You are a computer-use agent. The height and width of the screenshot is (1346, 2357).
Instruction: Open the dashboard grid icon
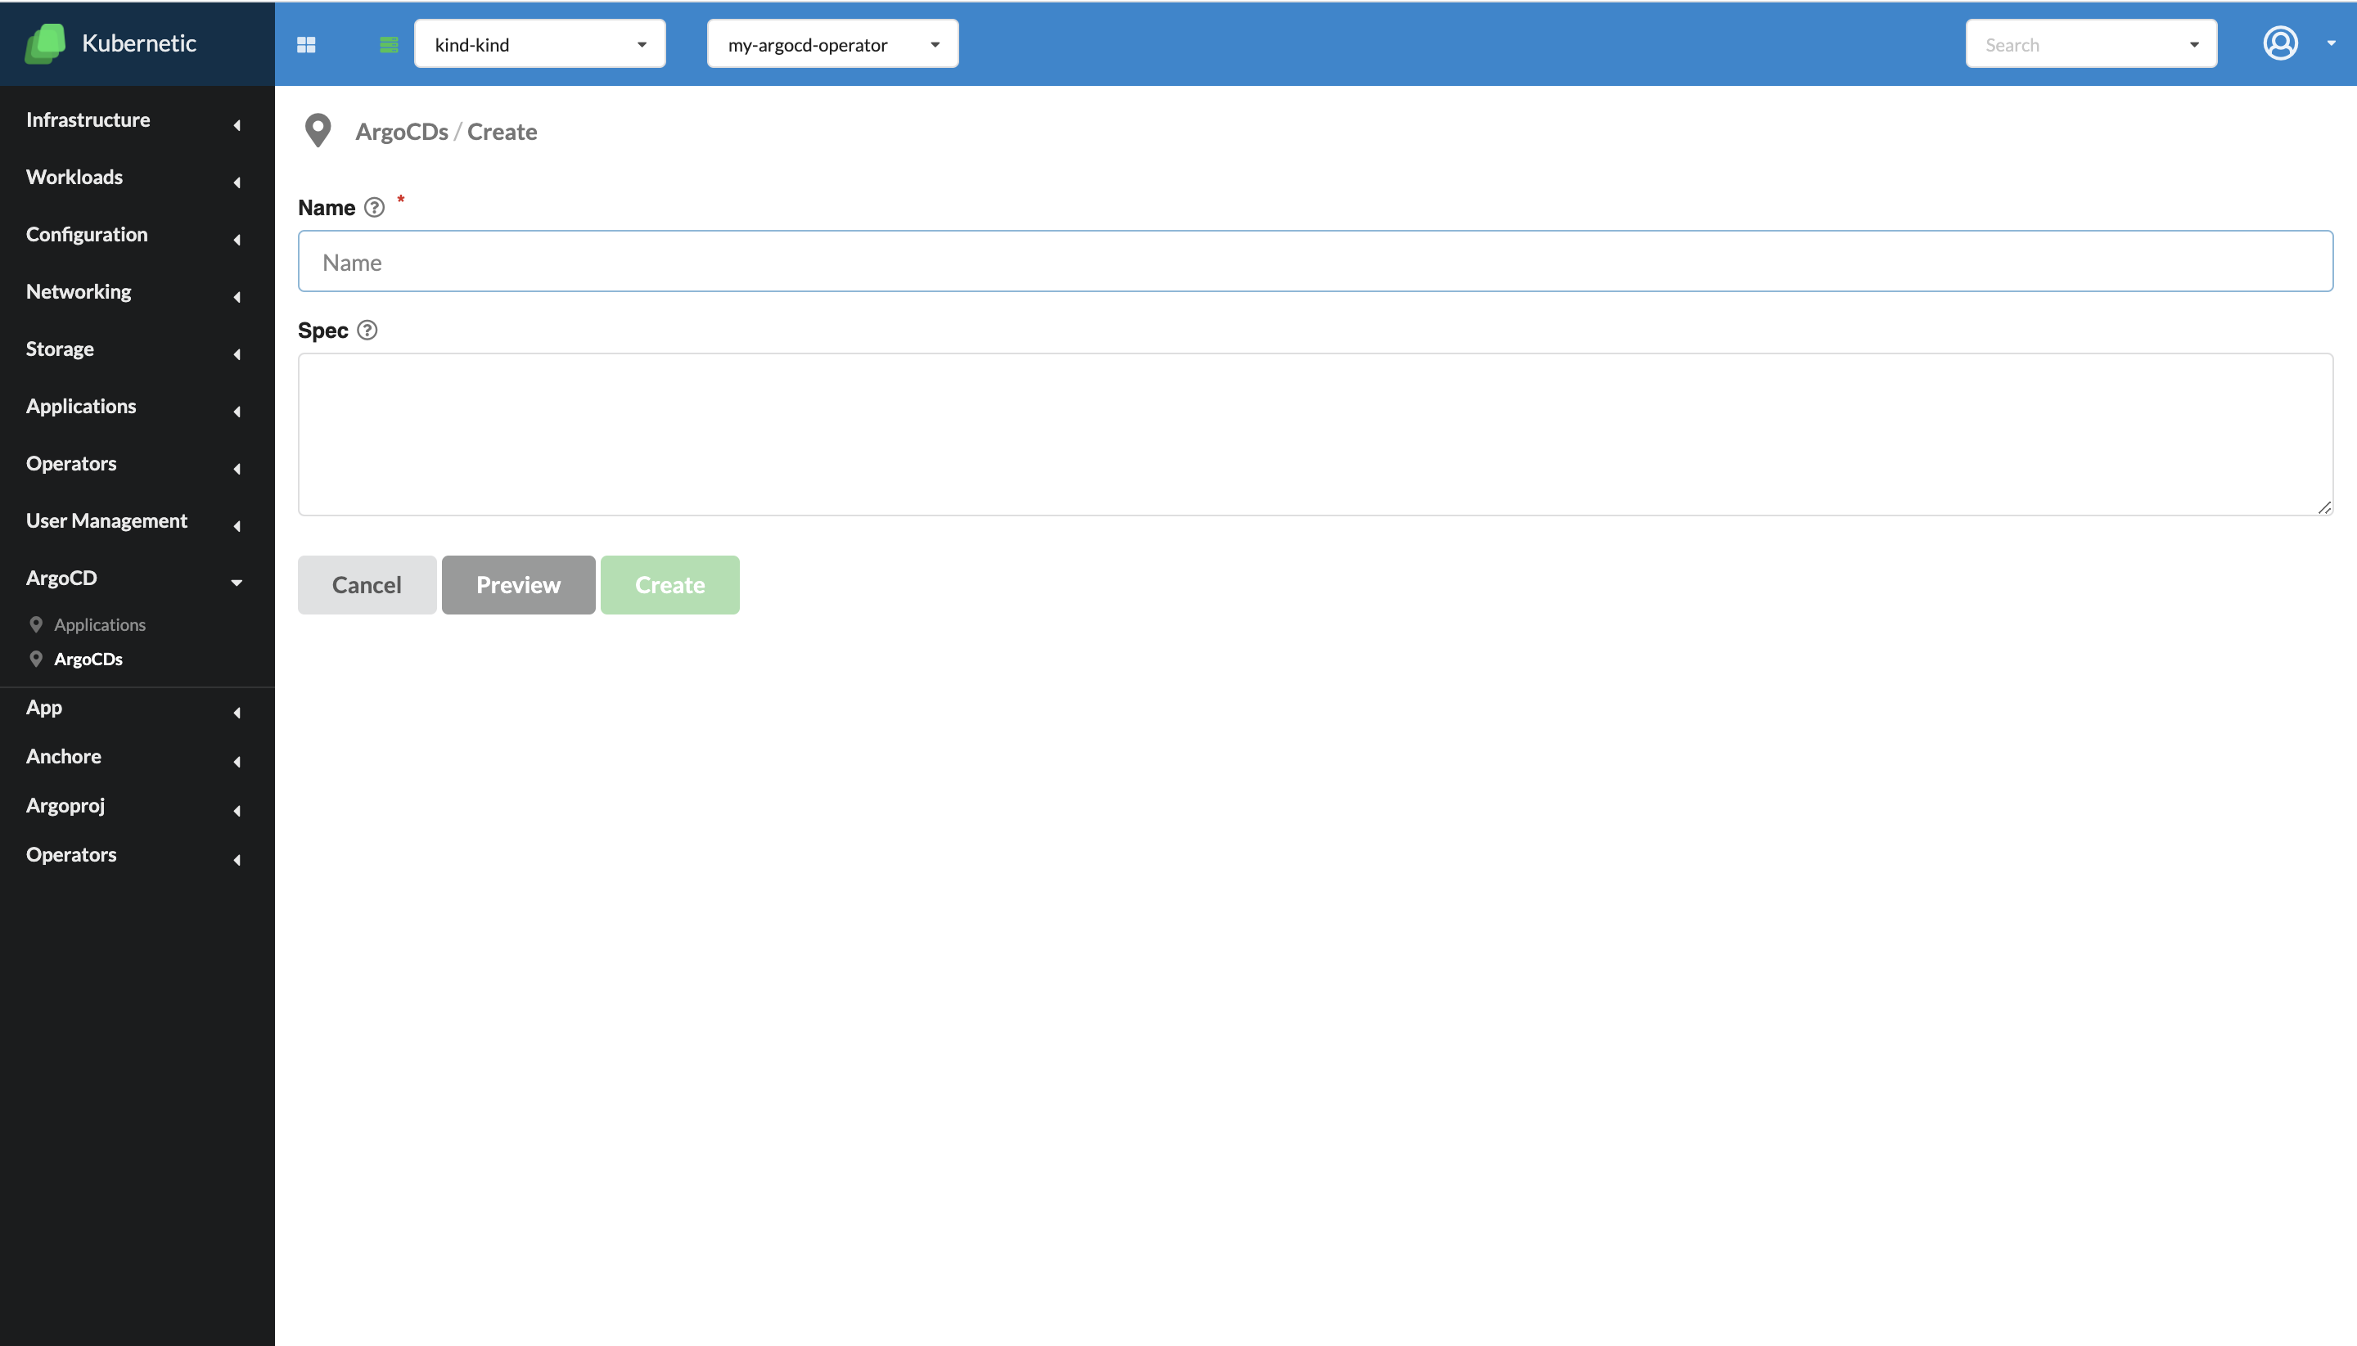click(306, 44)
